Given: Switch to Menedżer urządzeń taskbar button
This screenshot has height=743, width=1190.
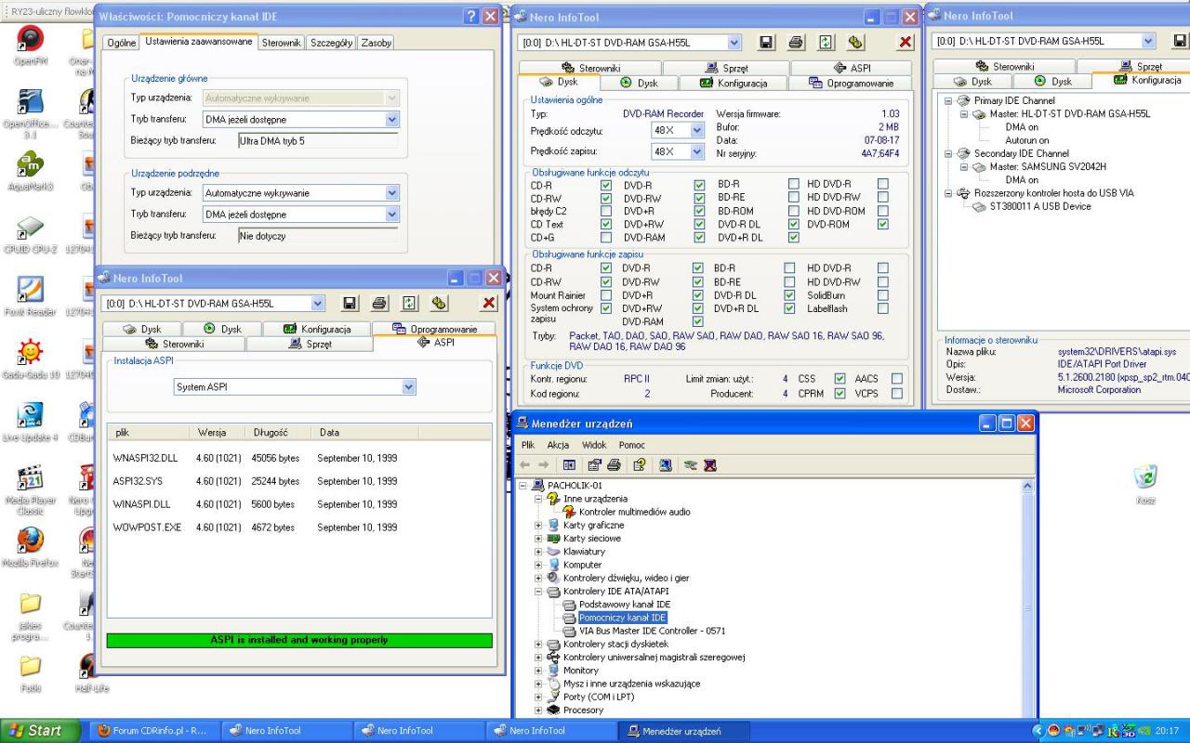Looking at the screenshot, I should point(683,731).
